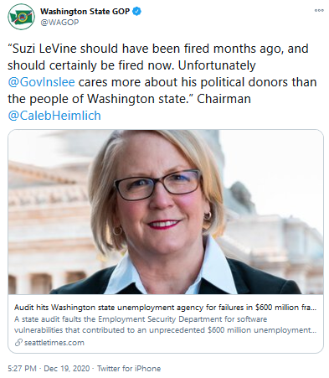Open the 'Audit hits Washington state unemployment' headline
Image resolution: width=329 pixels, height=378 pixels.
pos(165,308)
